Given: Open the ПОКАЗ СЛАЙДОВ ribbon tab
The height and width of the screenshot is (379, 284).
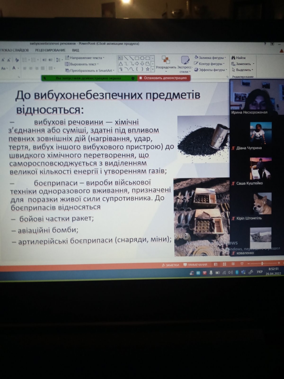Looking at the screenshot, I should tap(14, 50).
